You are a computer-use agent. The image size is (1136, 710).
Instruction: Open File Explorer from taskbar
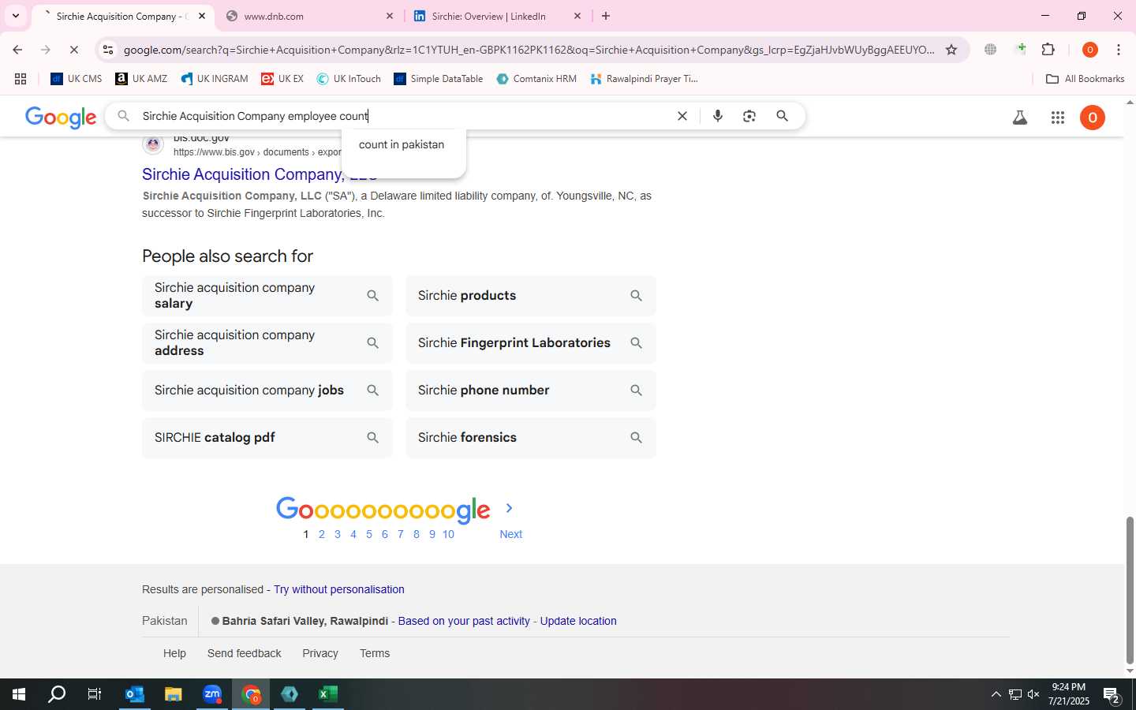[x=174, y=694]
